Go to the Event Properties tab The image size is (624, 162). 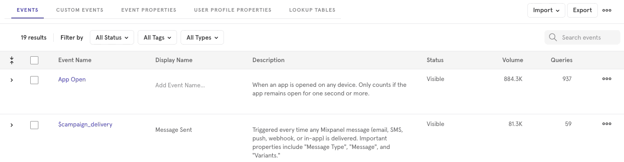(x=149, y=10)
